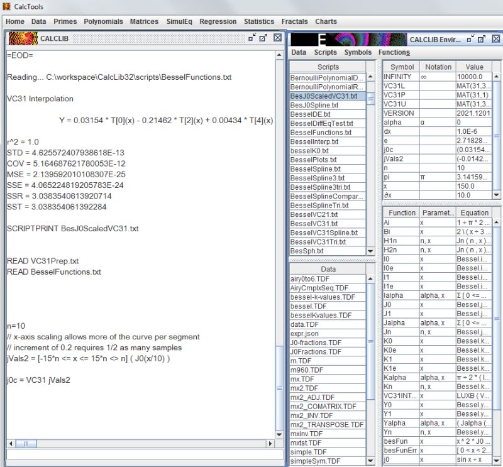Click the Scripts list scrollbar thumb
503x467 pixels.
(370, 99)
